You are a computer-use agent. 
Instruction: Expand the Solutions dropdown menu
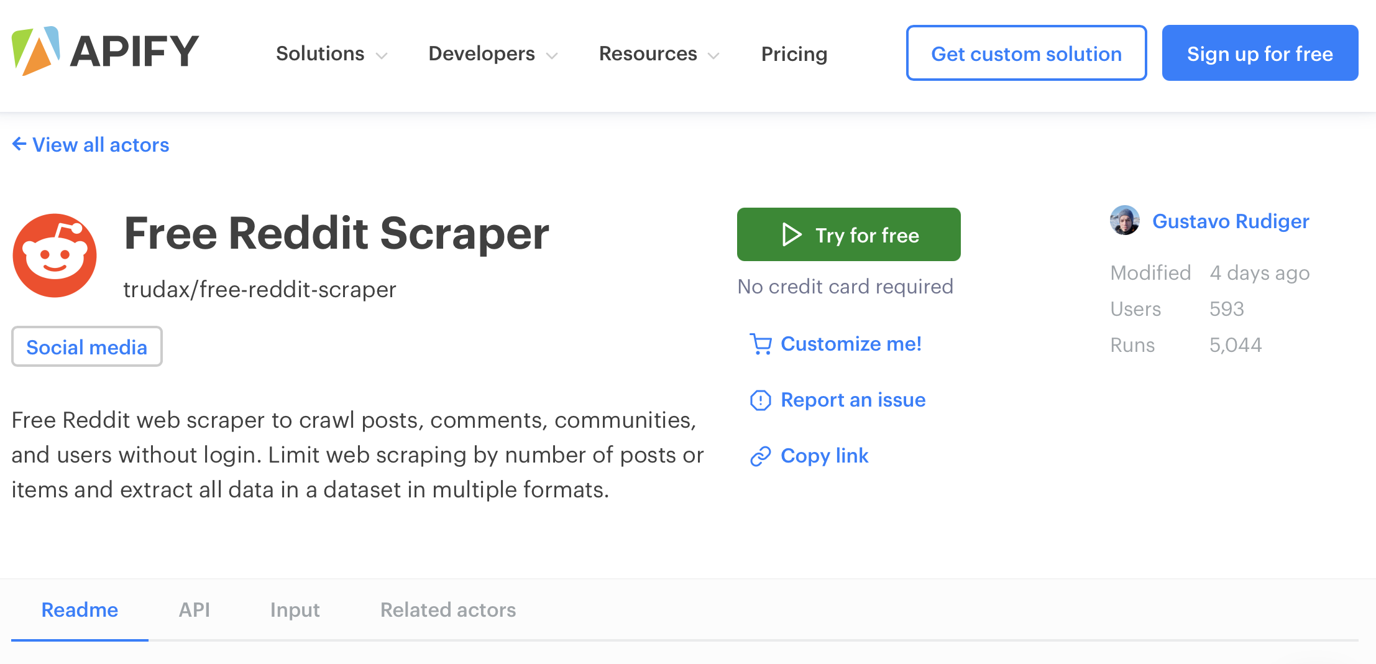pyautogui.click(x=332, y=54)
